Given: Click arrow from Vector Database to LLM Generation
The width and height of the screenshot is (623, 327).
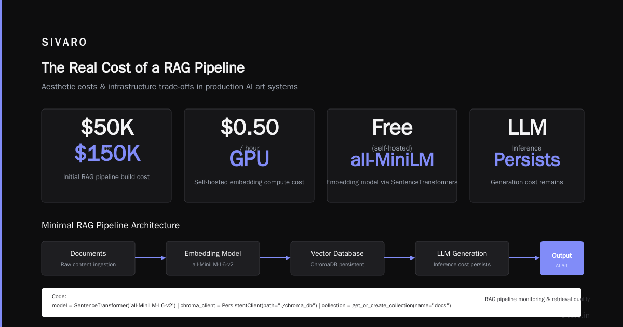Looking at the screenshot, I should [x=400, y=258].
